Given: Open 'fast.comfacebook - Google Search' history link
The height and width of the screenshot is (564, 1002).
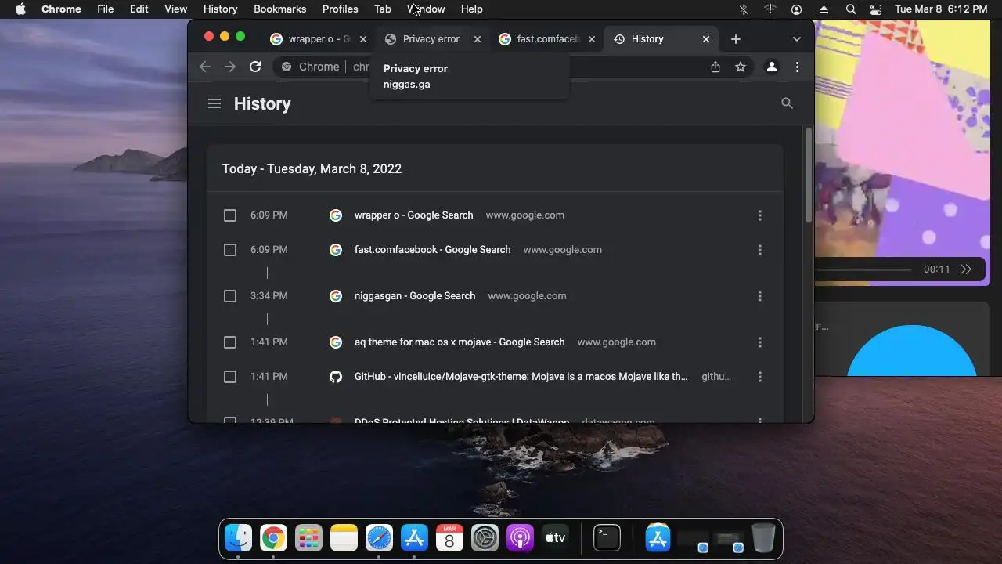Looking at the screenshot, I should pos(432,250).
